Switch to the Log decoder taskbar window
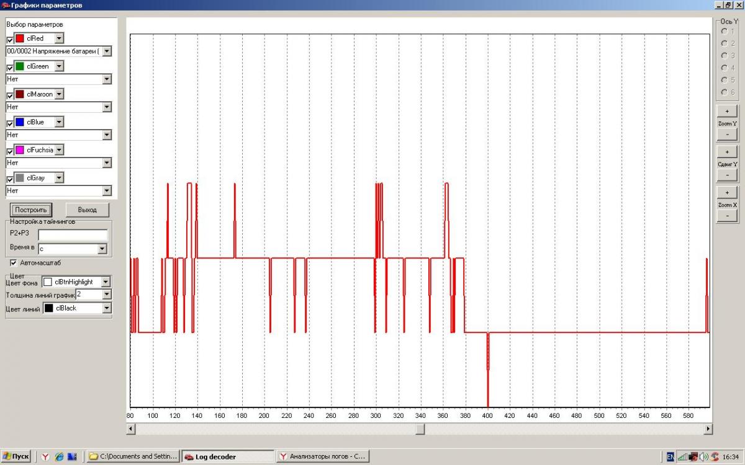This screenshot has width=745, height=465. 228,456
